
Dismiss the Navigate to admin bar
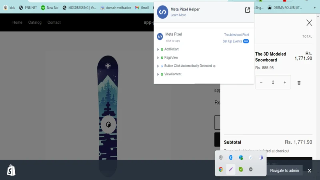pyautogui.click(x=309, y=171)
